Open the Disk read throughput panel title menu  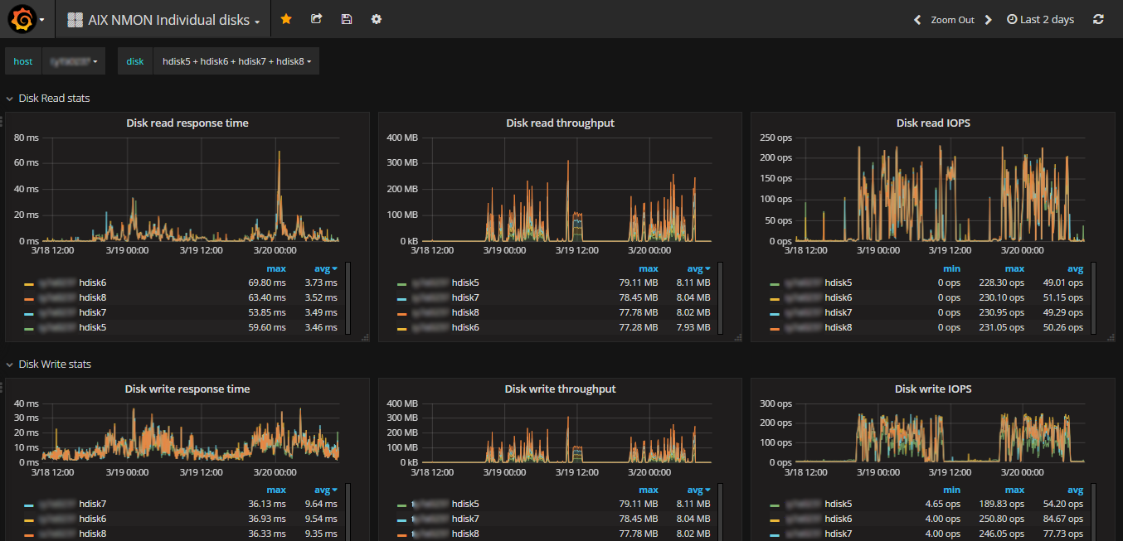560,123
